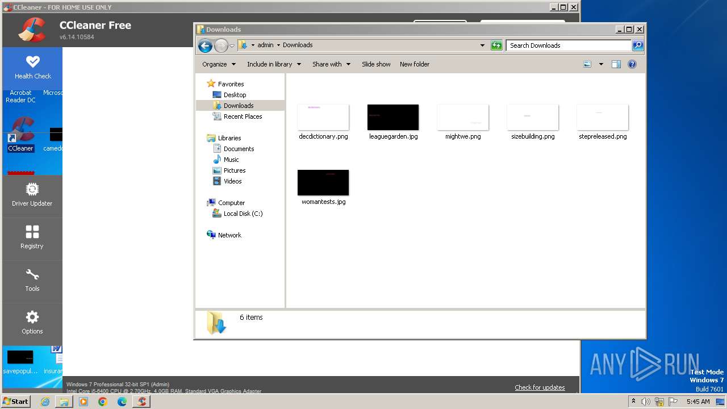
Task: Click the Start button
Action: coord(15,401)
